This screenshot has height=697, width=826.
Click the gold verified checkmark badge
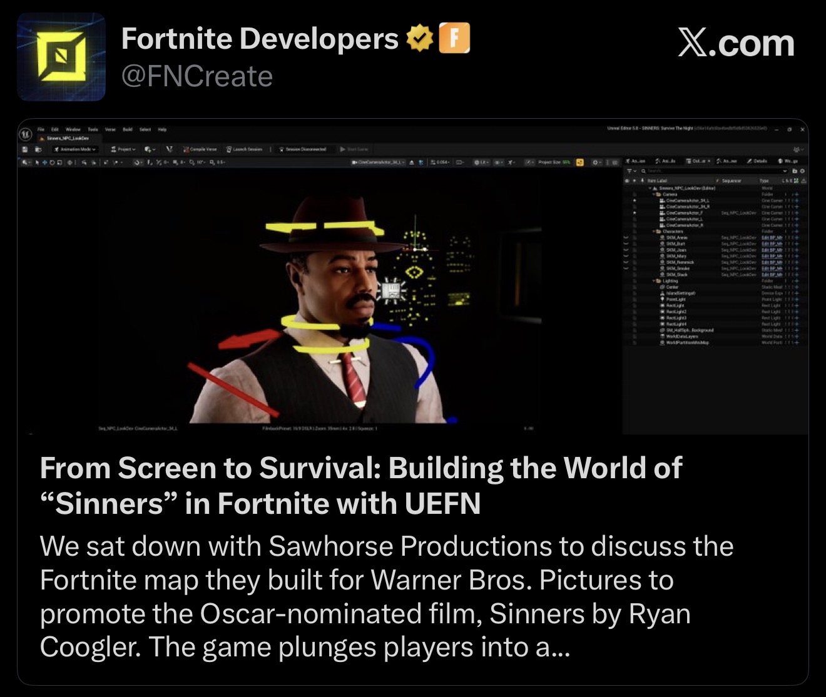[x=420, y=39]
